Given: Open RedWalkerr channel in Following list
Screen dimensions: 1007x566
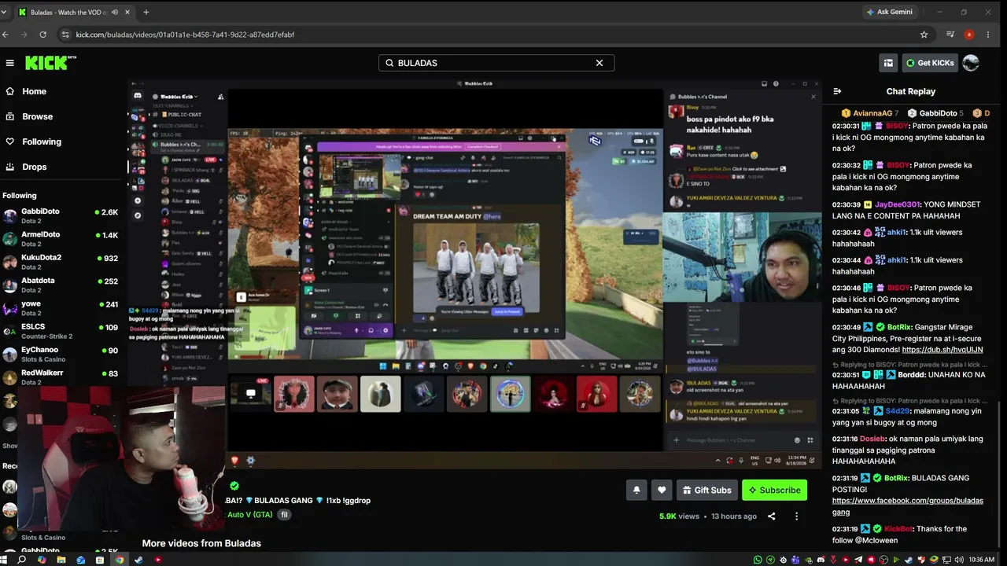Looking at the screenshot, I should [61, 377].
